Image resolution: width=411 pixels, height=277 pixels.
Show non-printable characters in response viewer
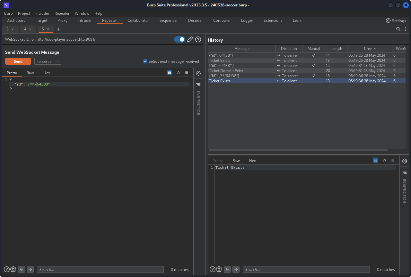point(384,160)
